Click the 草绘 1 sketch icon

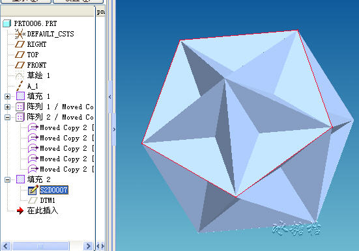click(x=20, y=75)
